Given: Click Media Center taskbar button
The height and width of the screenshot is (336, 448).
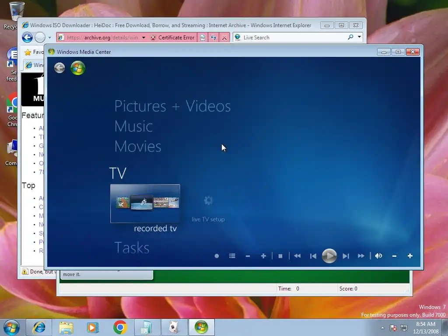Looking at the screenshot, I should click(x=201, y=327).
